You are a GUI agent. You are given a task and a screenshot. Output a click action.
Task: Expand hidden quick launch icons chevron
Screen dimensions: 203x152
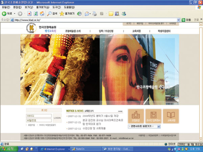click(36, 149)
